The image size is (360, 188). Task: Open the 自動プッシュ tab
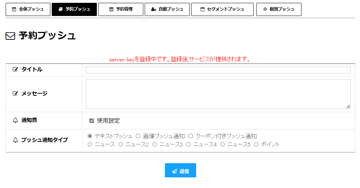coord(167,9)
